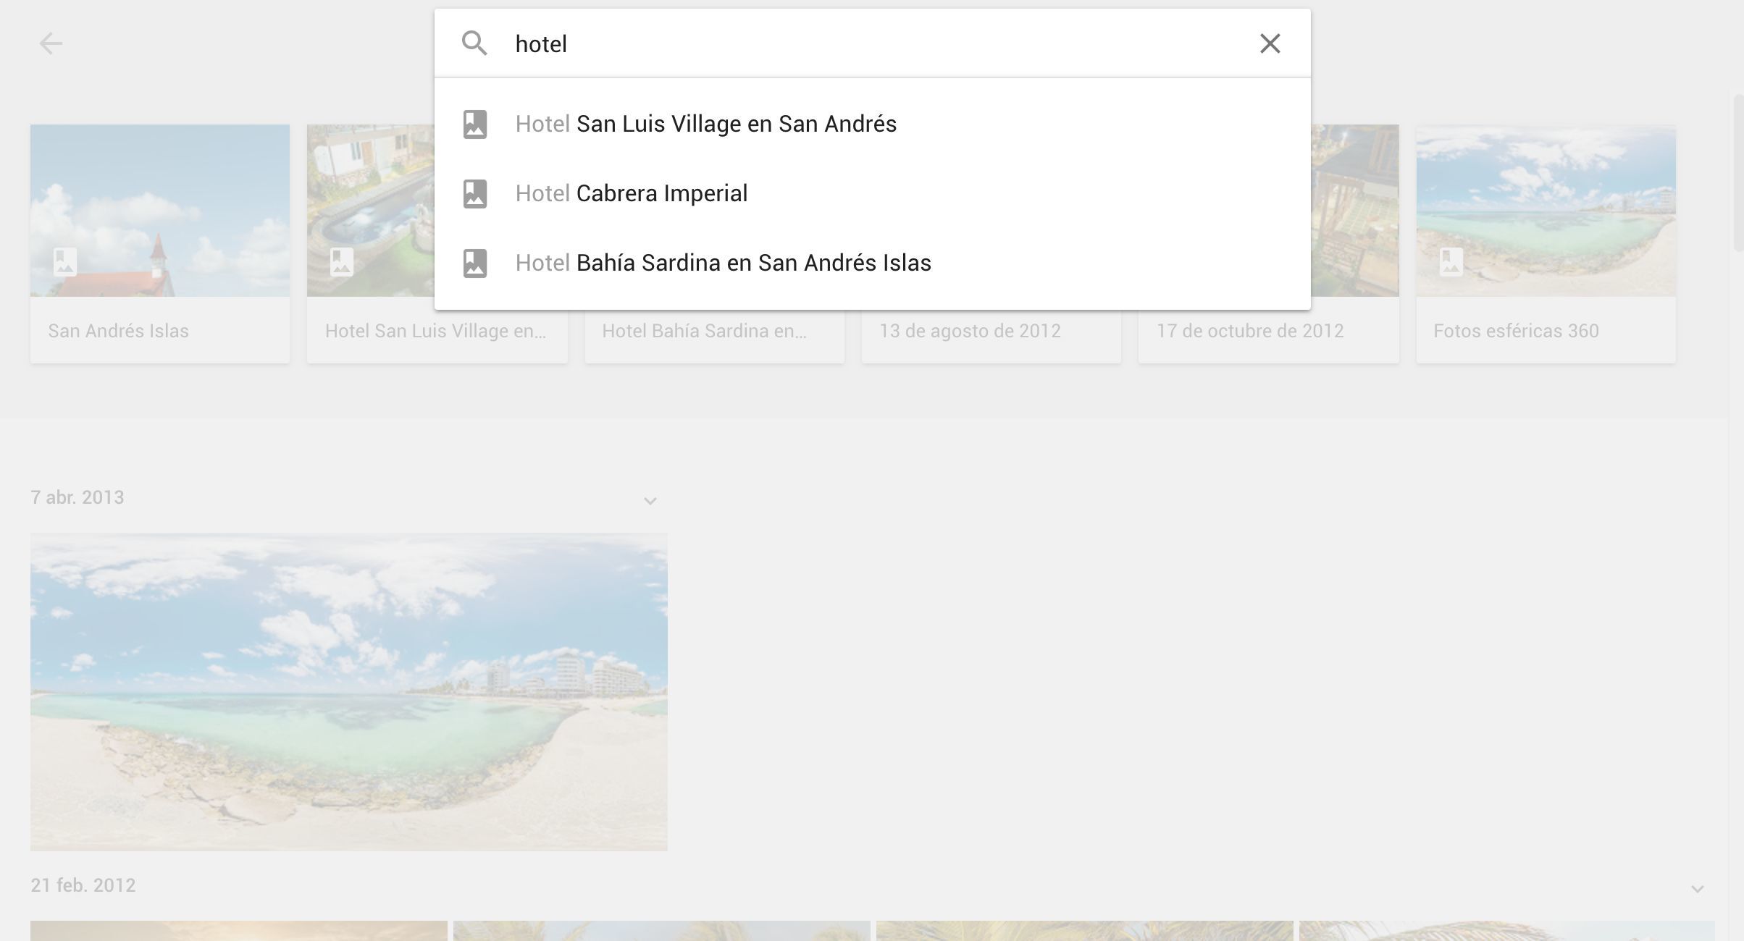1744x941 pixels.
Task: Open the 7 abr. 2013 beach panorama photo
Action: 348,692
